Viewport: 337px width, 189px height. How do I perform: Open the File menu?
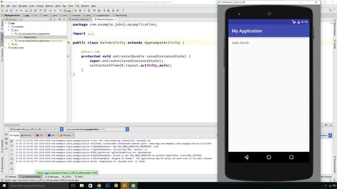[x=3, y=6]
